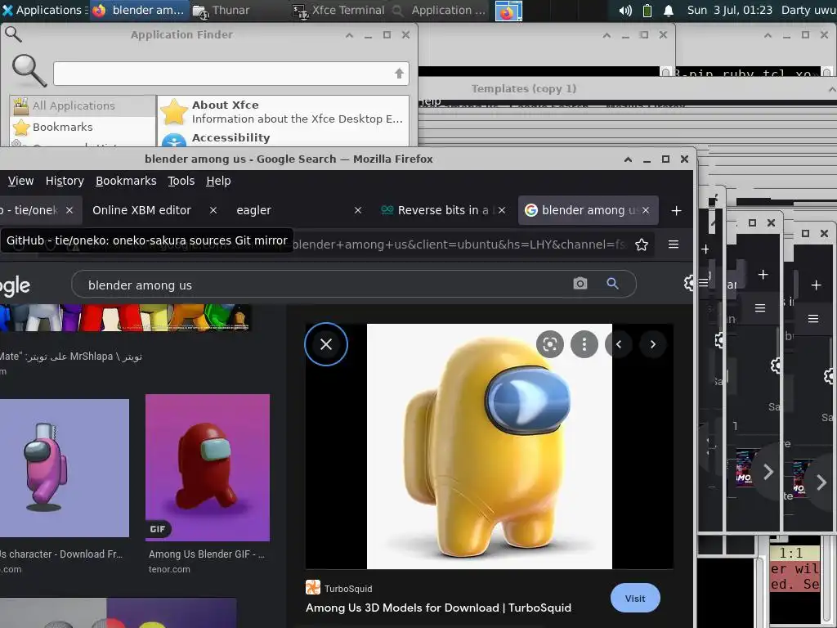
Task: Click the search by image camera icon
Action: [580, 284]
